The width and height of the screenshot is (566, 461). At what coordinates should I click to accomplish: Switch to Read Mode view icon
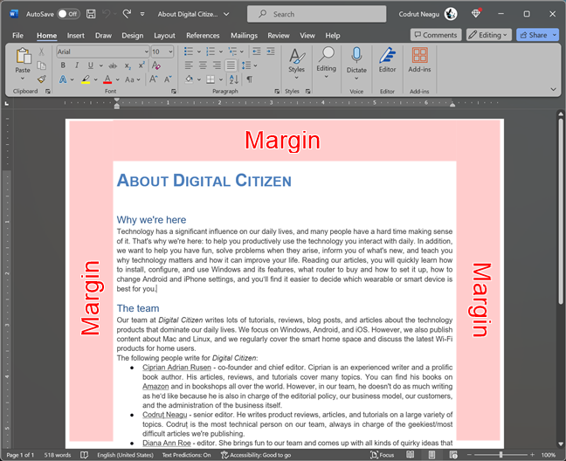(410, 455)
